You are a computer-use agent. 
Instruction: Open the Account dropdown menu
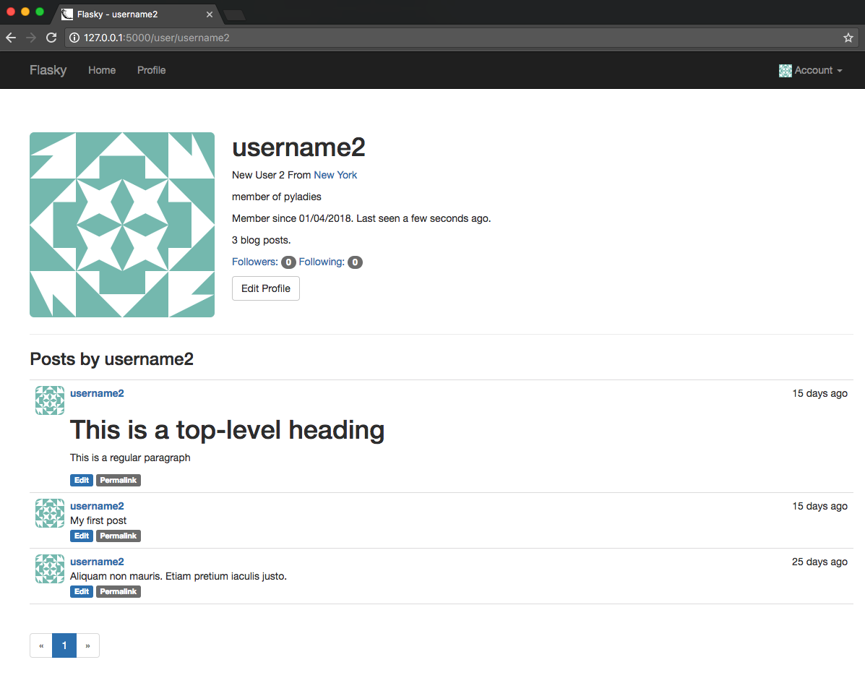tap(811, 70)
